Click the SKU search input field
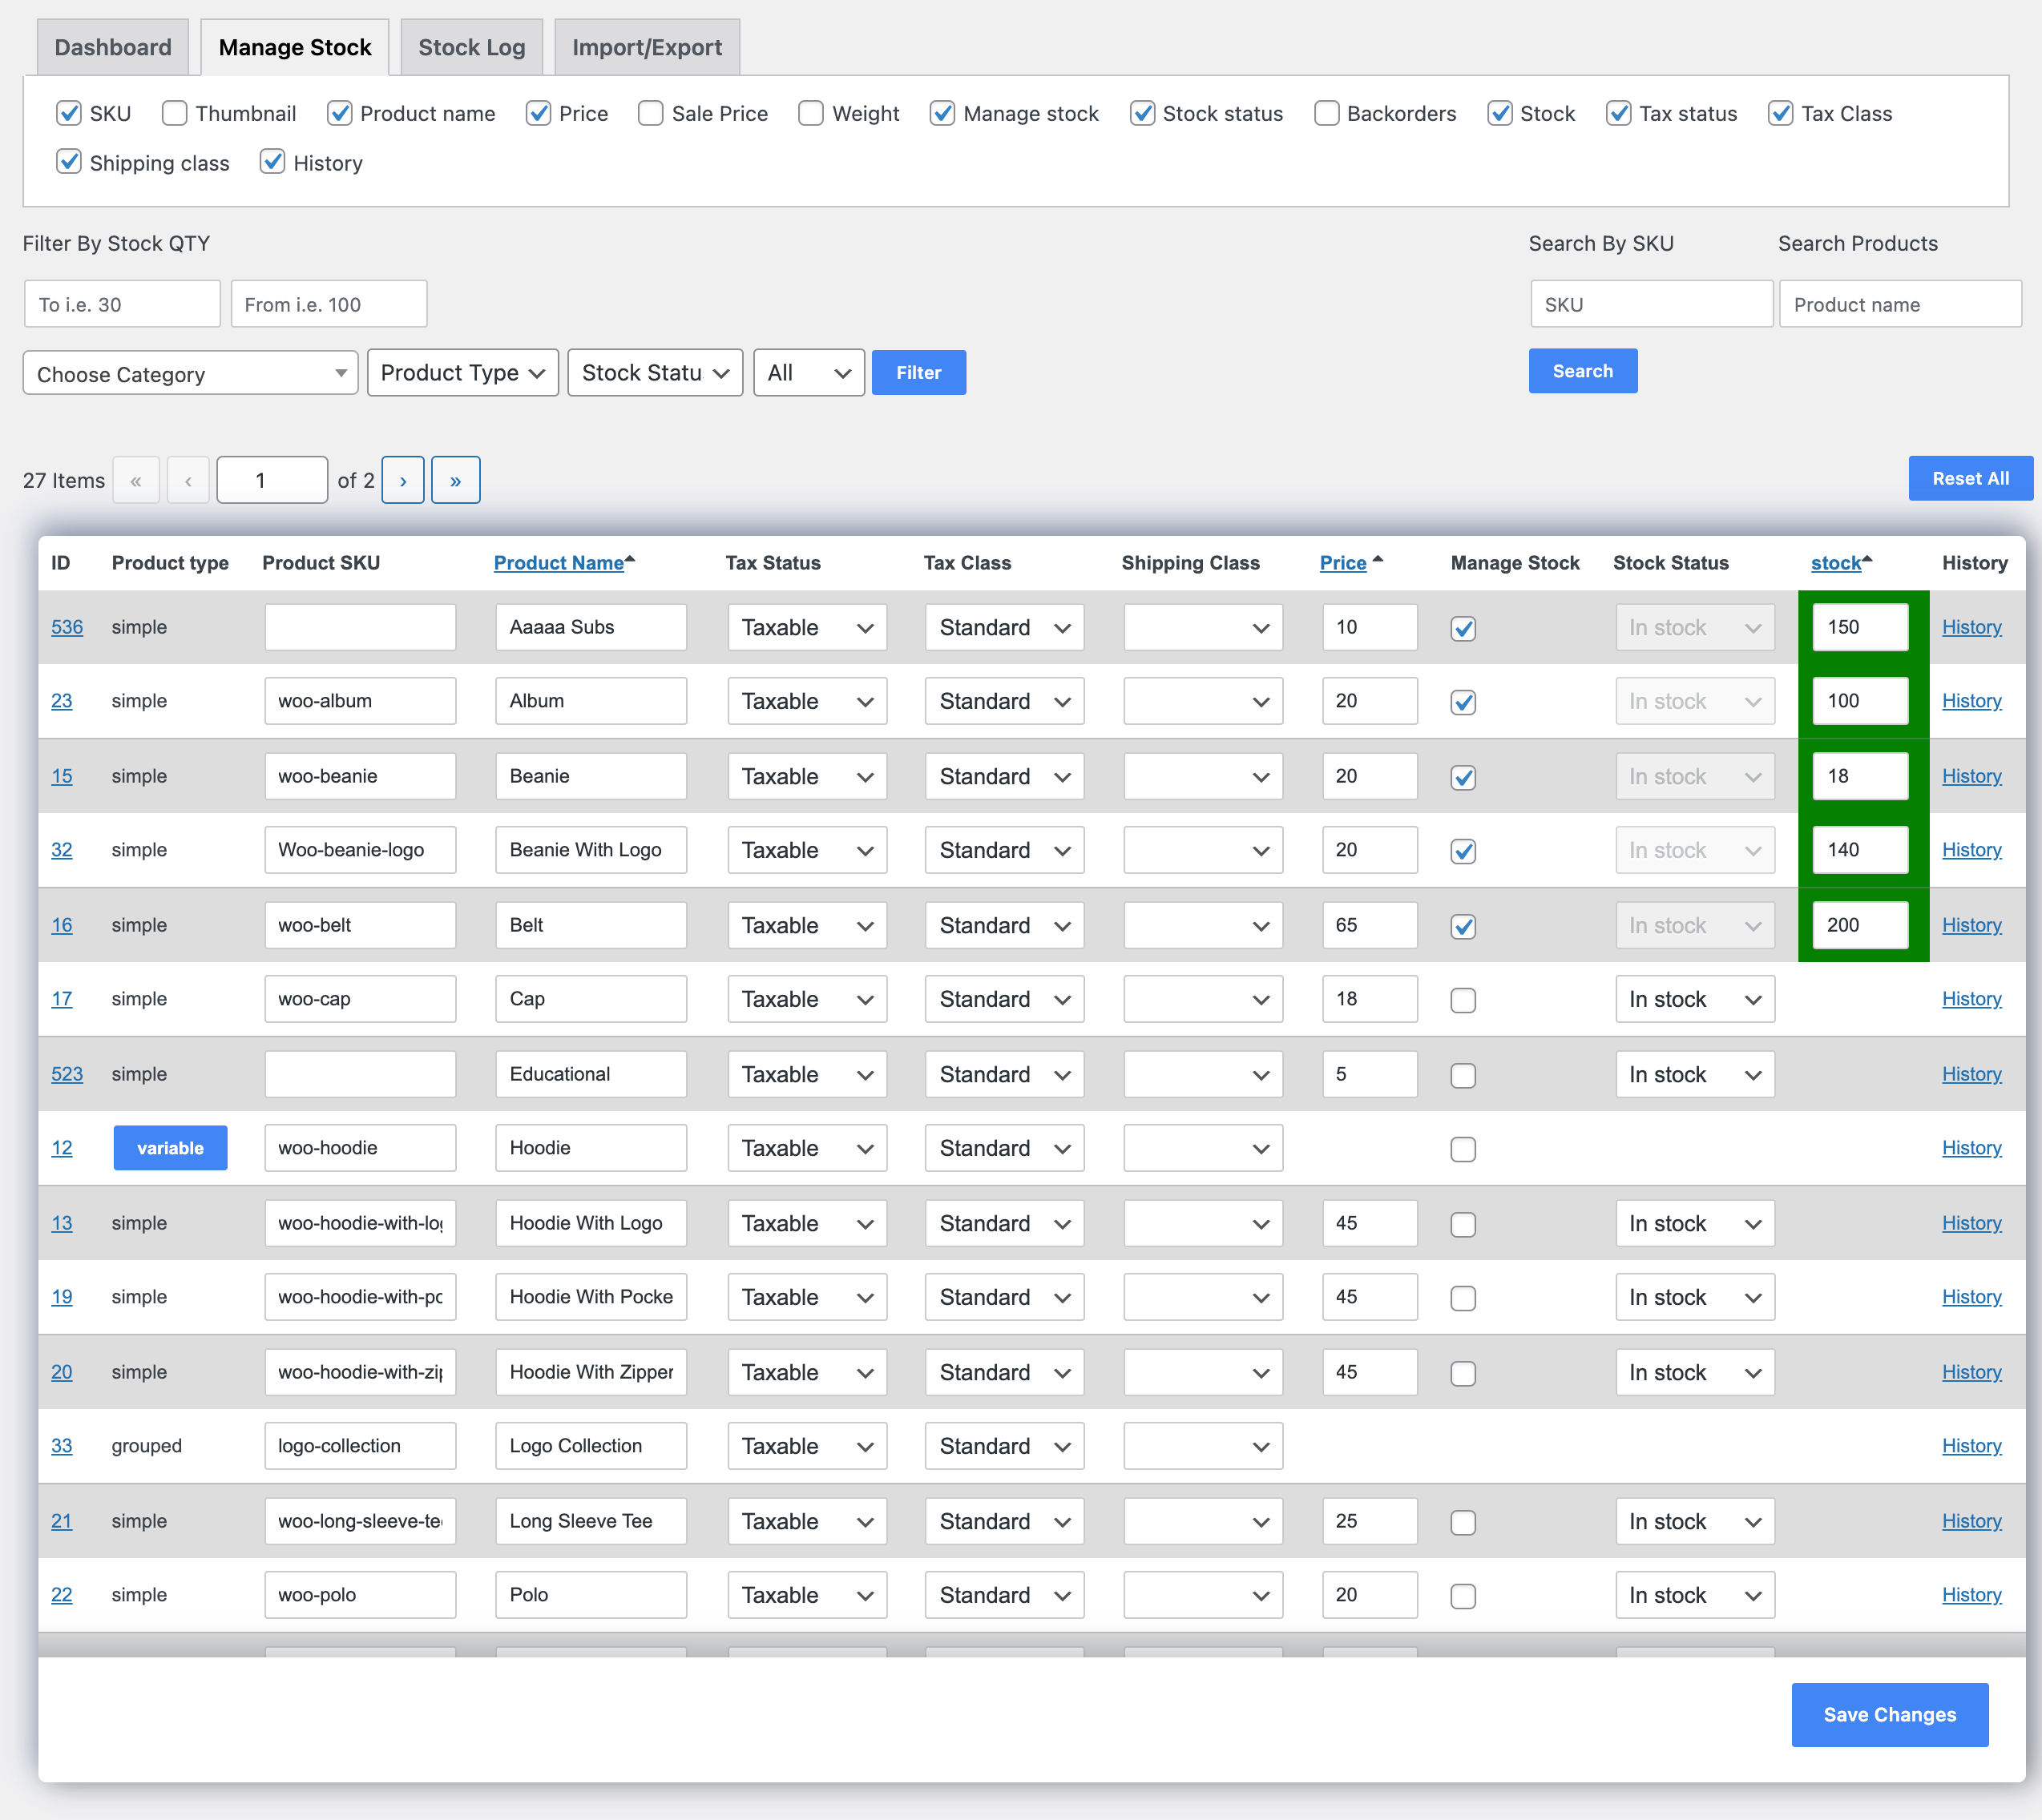 (x=1651, y=304)
